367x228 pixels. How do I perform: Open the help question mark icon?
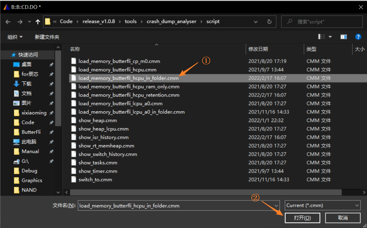click(x=358, y=37)
